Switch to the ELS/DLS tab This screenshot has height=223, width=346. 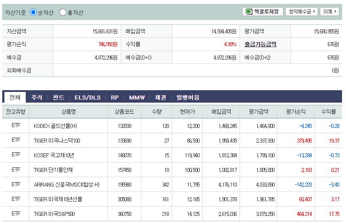point(87,97)
